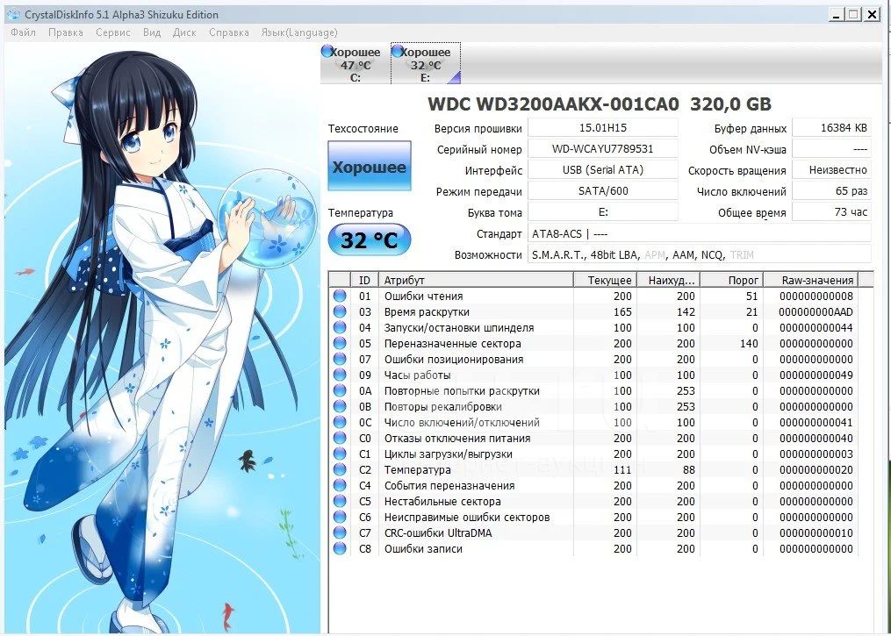Select the Ошибки записи attribute row

click(593, 548)
